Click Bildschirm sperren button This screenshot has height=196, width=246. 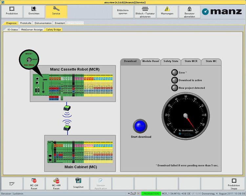coord(123,12)
